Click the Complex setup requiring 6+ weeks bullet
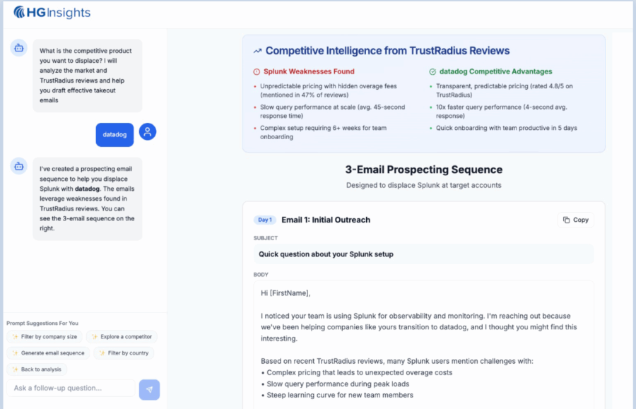 323,132
